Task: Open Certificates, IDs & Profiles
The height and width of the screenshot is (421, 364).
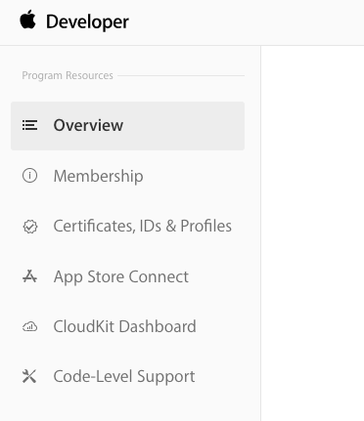Action: [143, 226]
